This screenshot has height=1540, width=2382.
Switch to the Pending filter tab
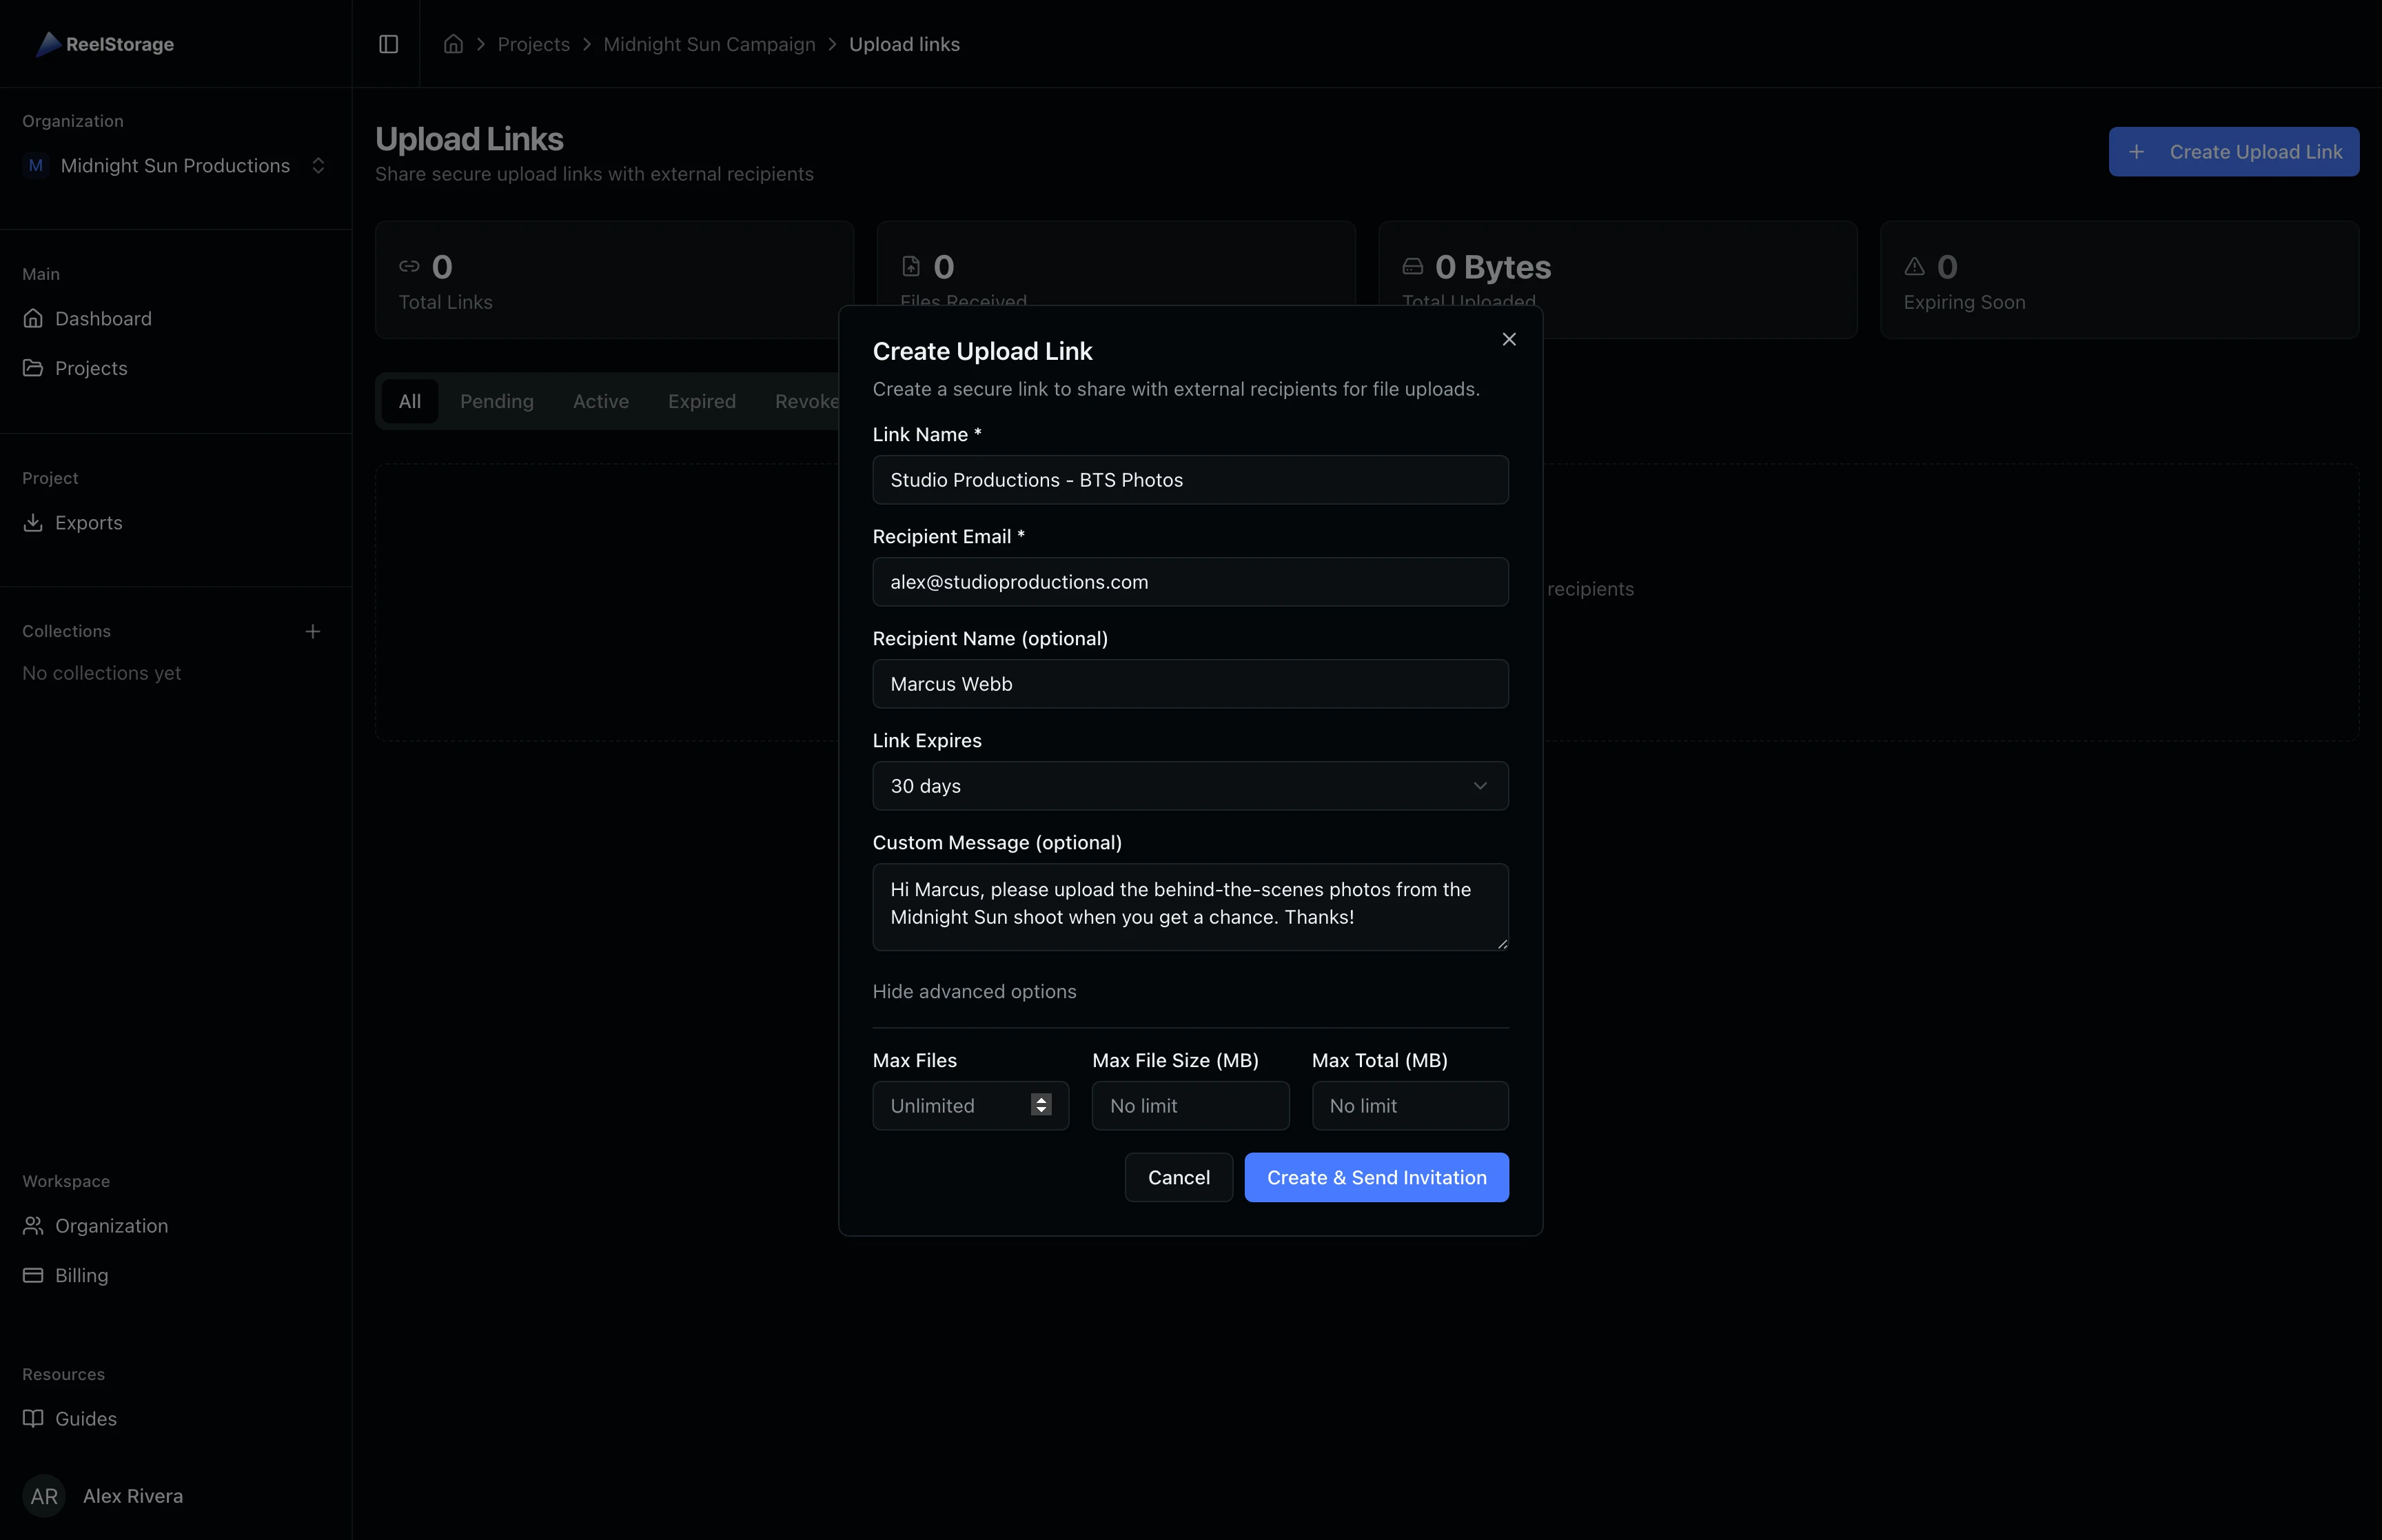[498, 400]
